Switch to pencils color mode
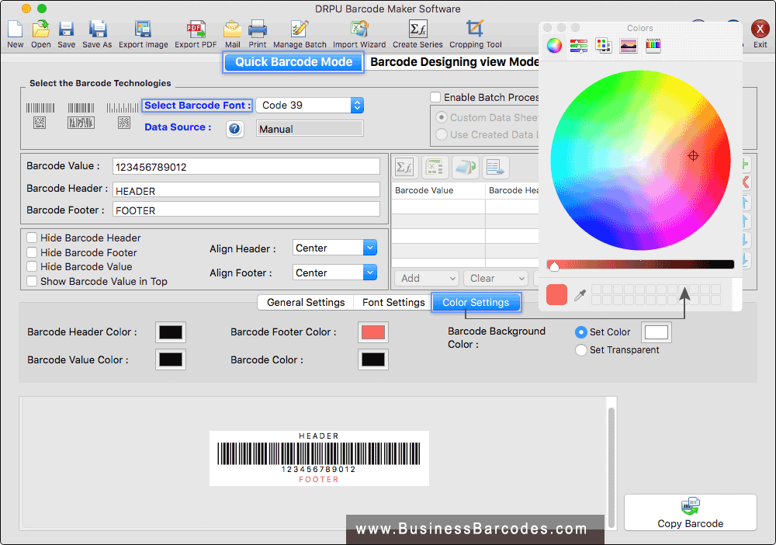This screenshot has height=545, width=776. click(x=653, y=46)
